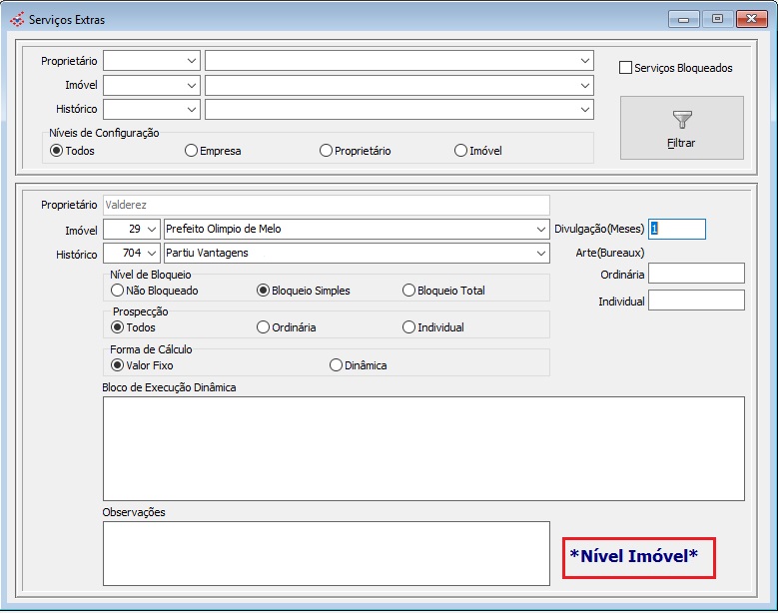Choose Proprietário under Níveis de Configuração
Image resolution: width=779 pixels, height=613 pixels.
point(326,151)
